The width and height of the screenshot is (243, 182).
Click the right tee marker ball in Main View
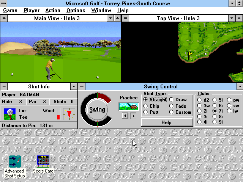click(x=98, y=77)
